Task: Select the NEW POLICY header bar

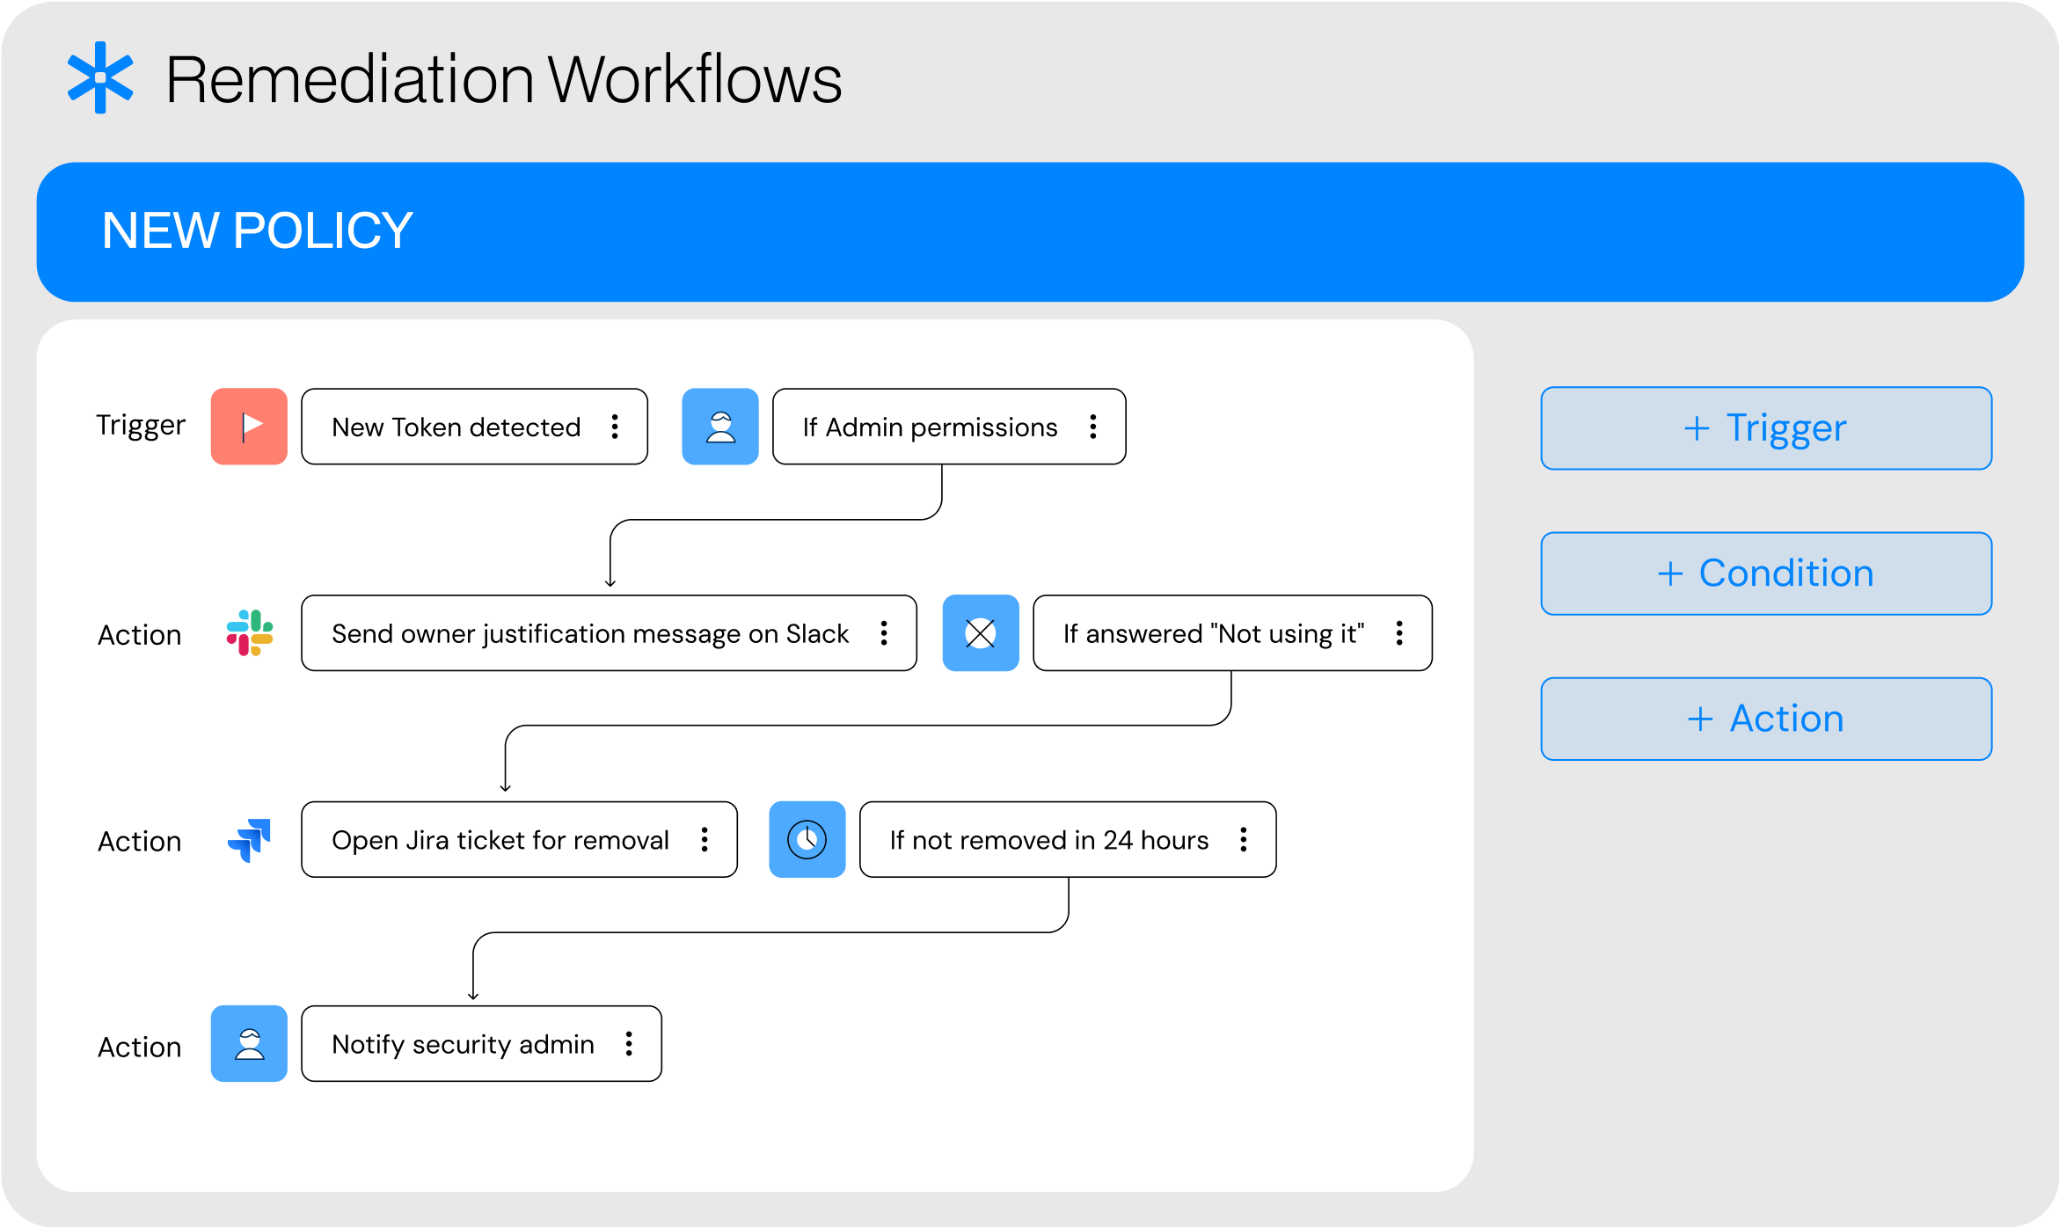Action: point(1030,231)
